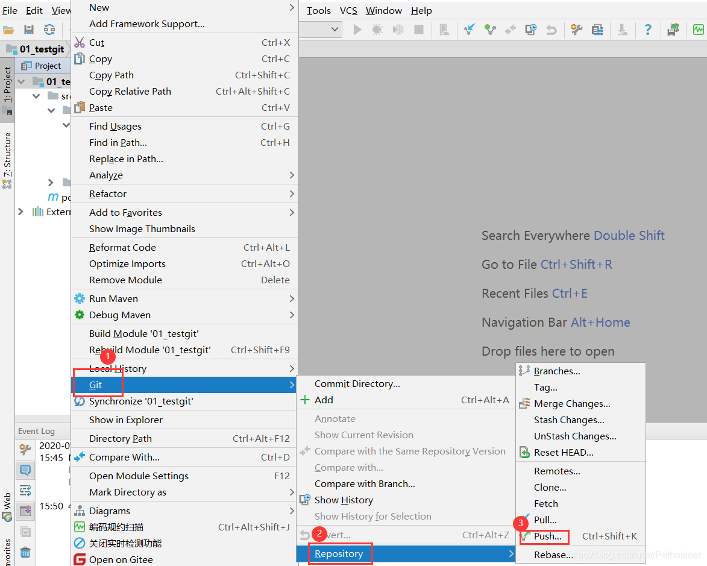Choose Compare With... menu item
707x566 pixels.
(x=184, y=458)
